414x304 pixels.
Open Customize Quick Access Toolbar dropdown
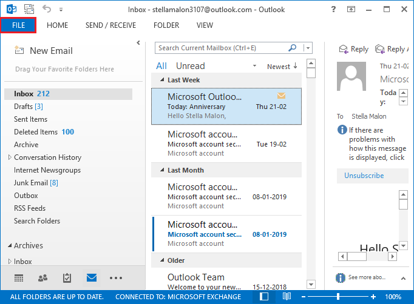pyautogui.click(x=61, y=10)
